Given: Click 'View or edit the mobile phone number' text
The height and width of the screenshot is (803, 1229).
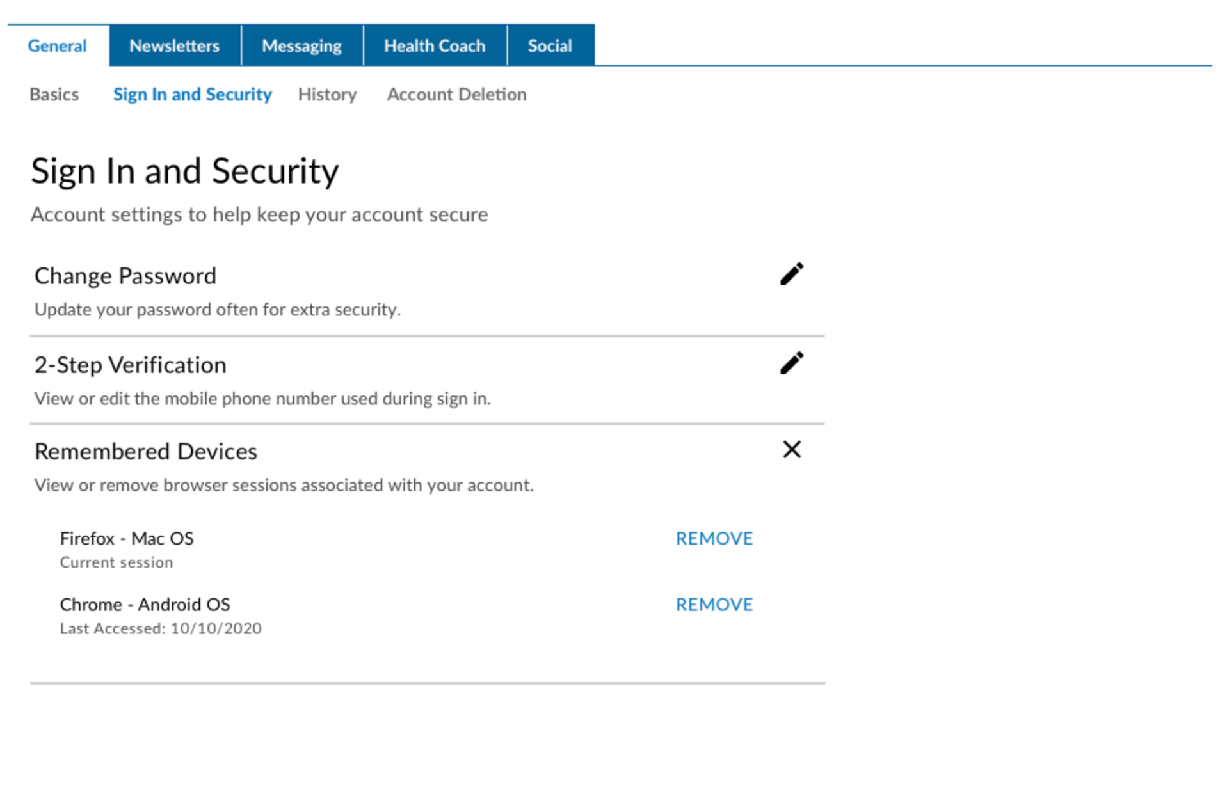Looking at the screenshot, I should (262, 399).
